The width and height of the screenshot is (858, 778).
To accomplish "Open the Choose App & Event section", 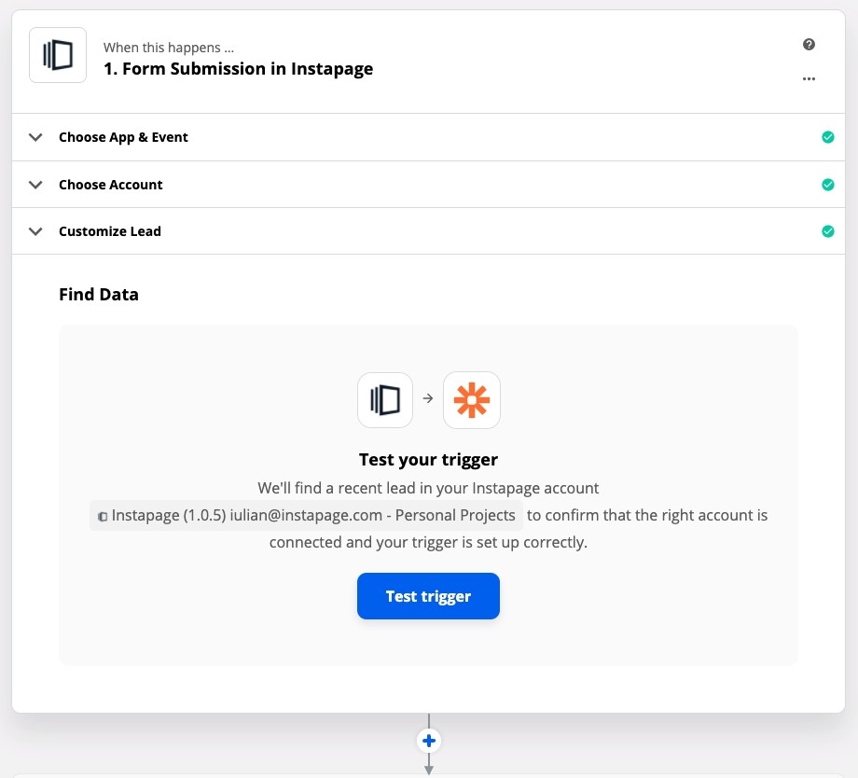I will (428, 137).
